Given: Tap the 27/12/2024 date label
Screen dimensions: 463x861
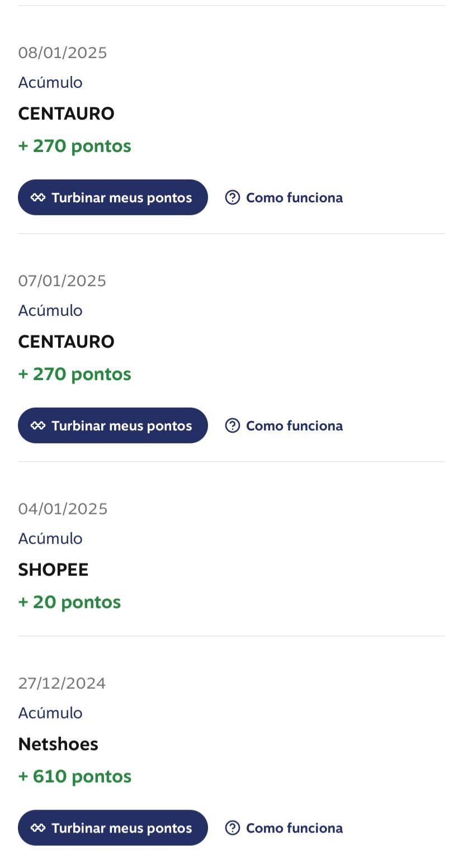Looking at the screenshot, I should point(62,683).
